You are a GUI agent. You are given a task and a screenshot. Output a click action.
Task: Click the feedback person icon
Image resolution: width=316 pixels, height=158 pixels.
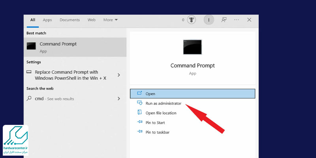pyautogui.click(x=224, y=20)
